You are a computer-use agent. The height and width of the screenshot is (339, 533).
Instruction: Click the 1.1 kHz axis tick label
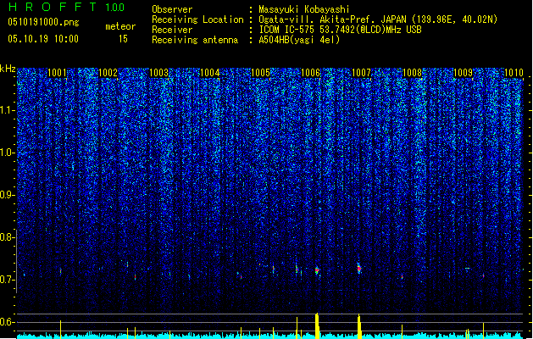(x=8, y=110)
